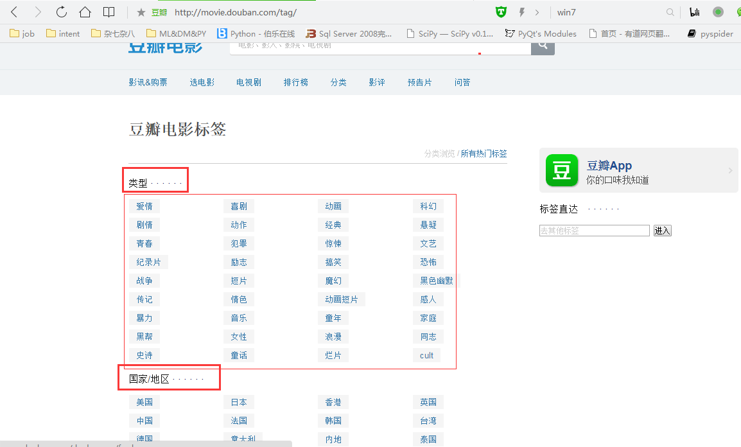Image resolution: width=741 pixels, height=447 pixels.
Task: Click the lightning bolt speed icon
Action: click(x=522, y=12)
